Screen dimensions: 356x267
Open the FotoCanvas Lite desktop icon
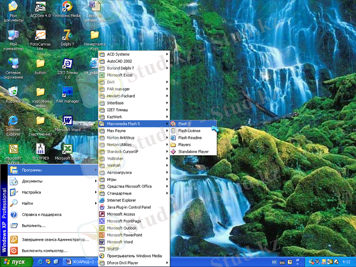tap(40, 36)
